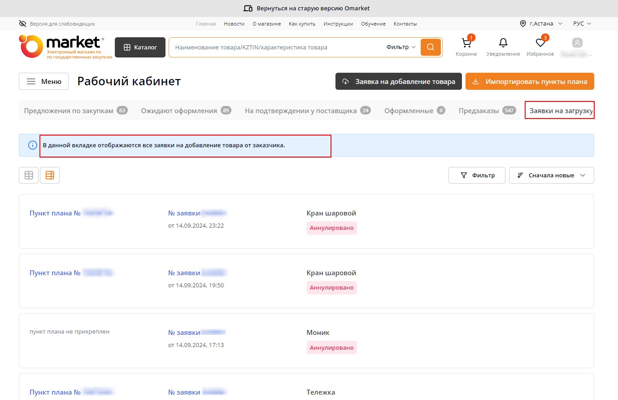The image size is (618, 400).
Task: Open the user profile avatar
Action: coord(577,43)
